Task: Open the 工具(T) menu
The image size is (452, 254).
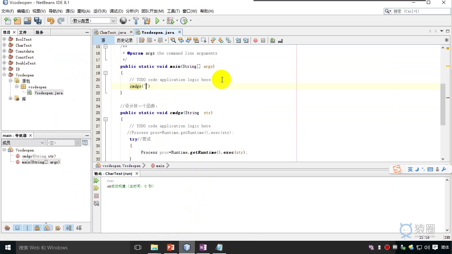Action: click(173, 11)
